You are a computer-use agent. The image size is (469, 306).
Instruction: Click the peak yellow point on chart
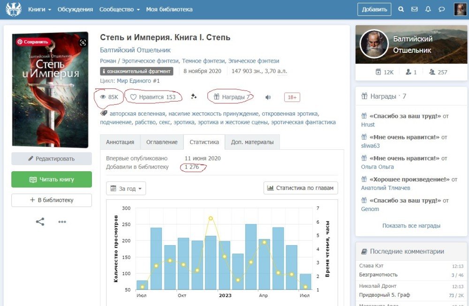pos(211,219)
